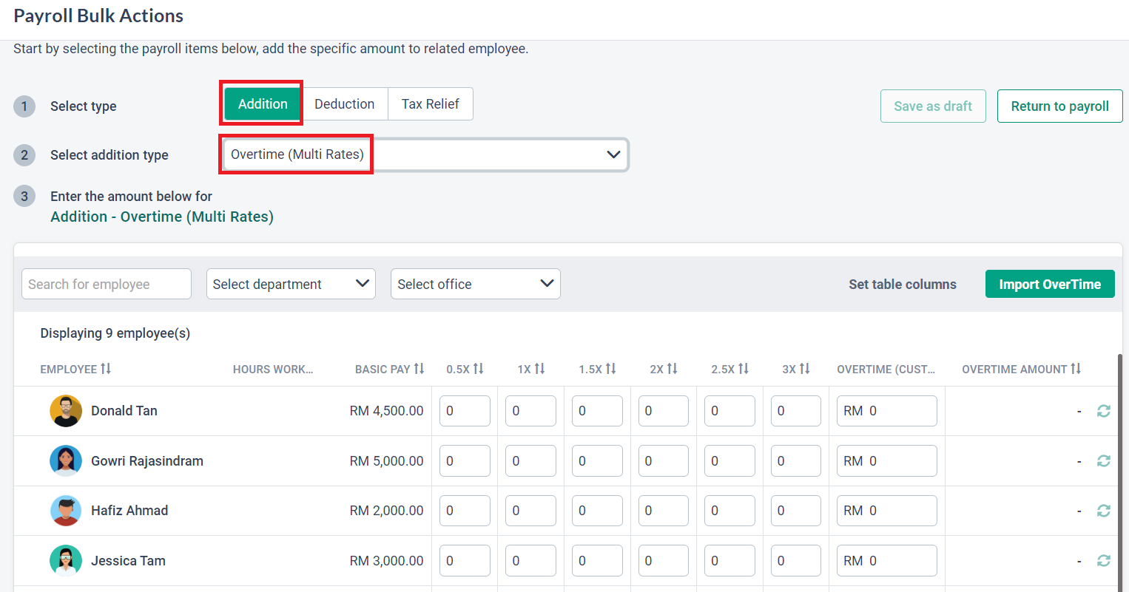Refresh overtime amount for Gowri Rajasindram

[x=1104, y=461]
